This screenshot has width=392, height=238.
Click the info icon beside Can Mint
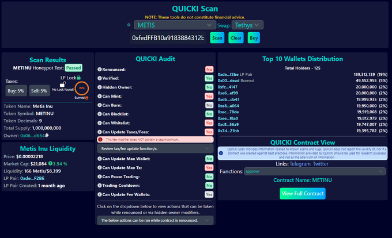point(100,96)
